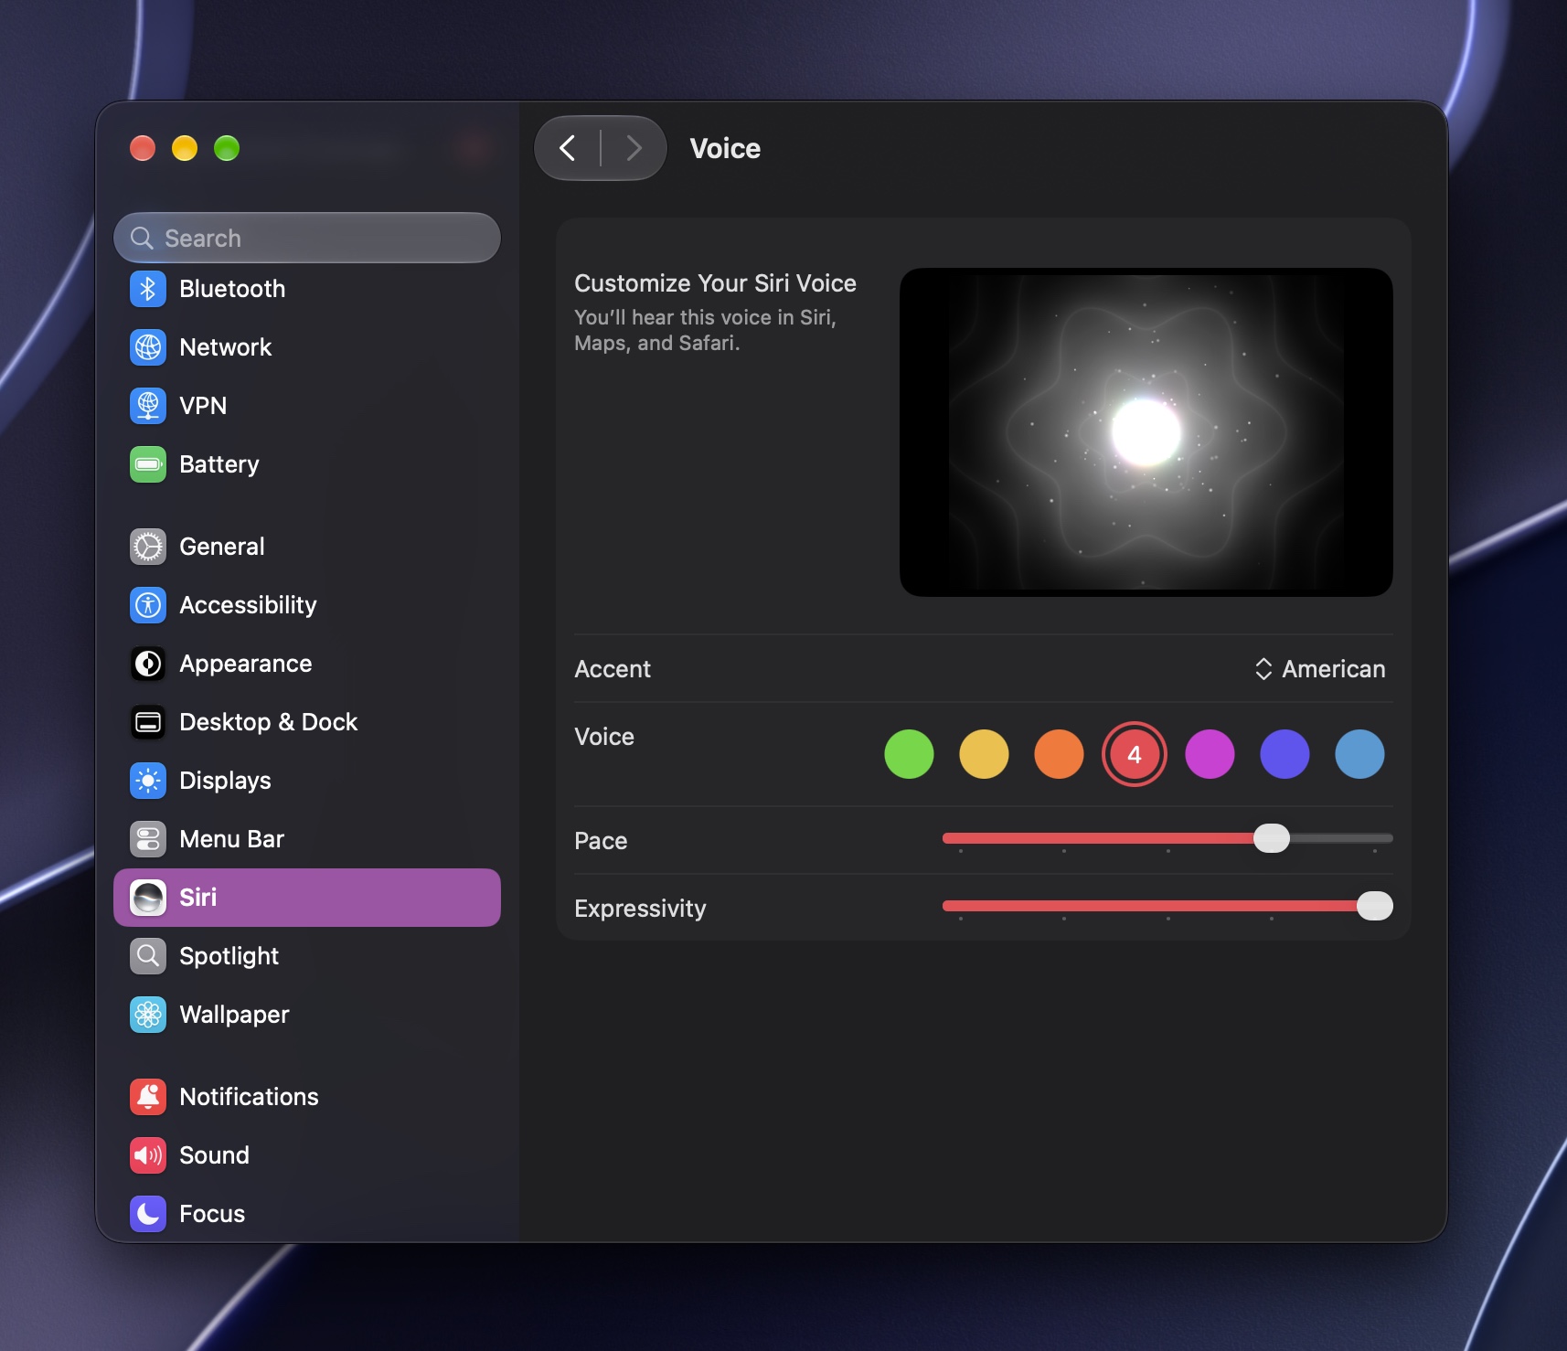Select the green voice swatch
Viewport: 1567px width, 1351px height.
(909, 754)
